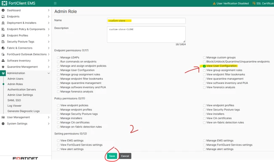Click User Verification Disabled notice
The height and width of the screenshot is (162, 274).
(231, 3)
